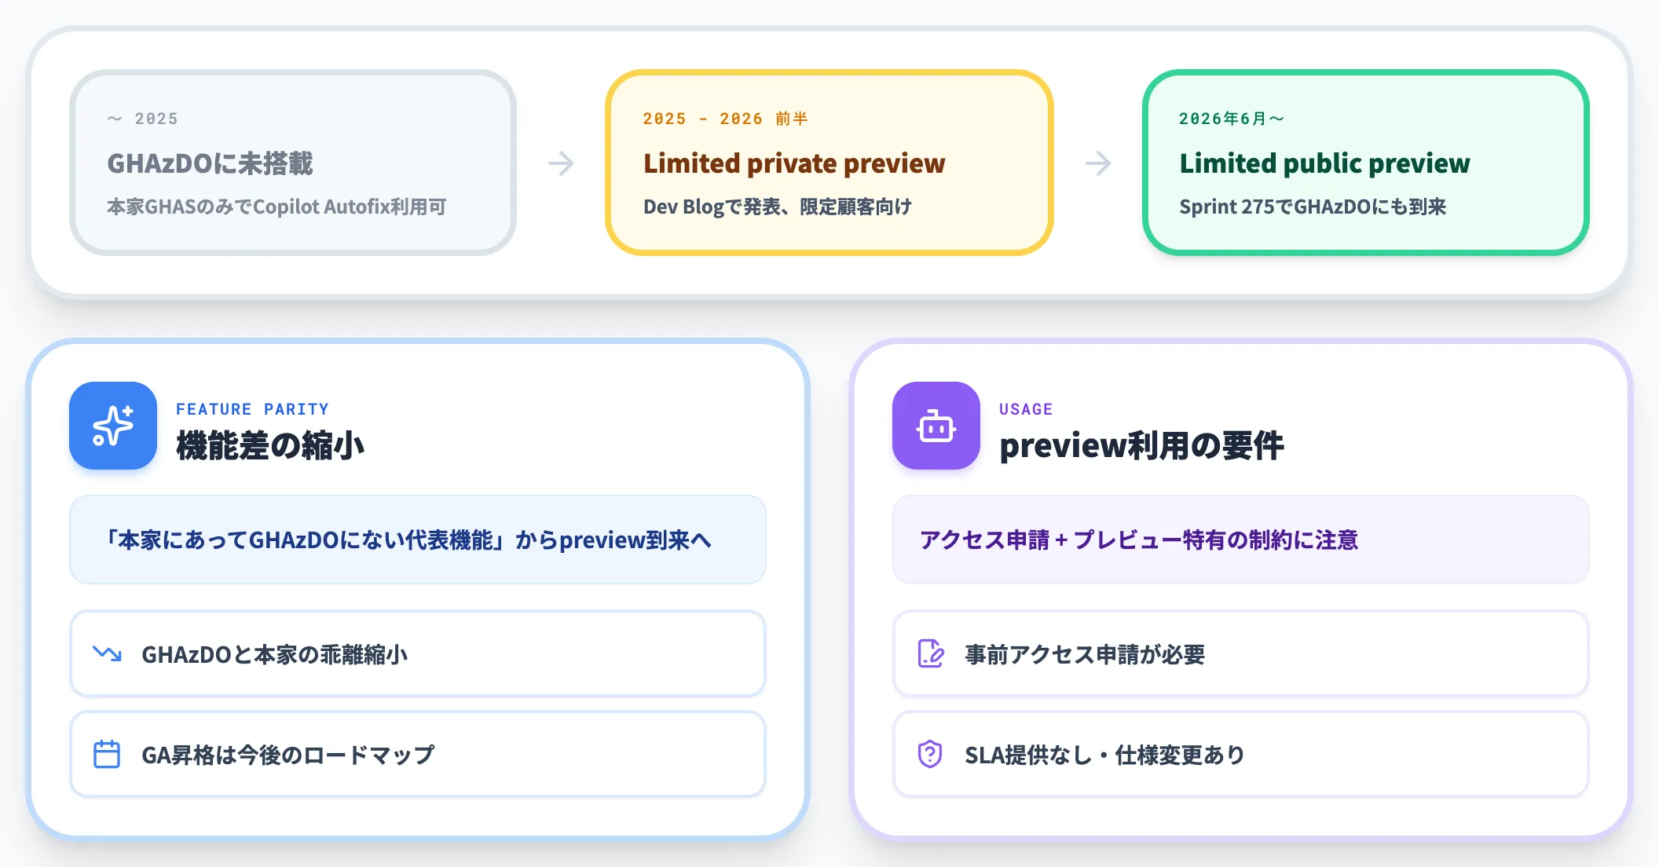Click the purple robot Usage icon
The height and width of the screenshot is (867, 1659).
coord(936,426)
